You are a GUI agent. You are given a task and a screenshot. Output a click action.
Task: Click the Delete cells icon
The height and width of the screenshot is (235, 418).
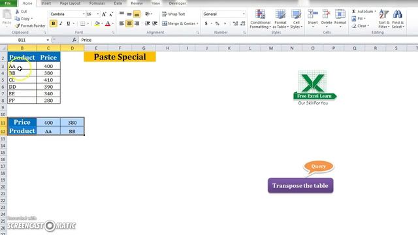pos(327,14)
